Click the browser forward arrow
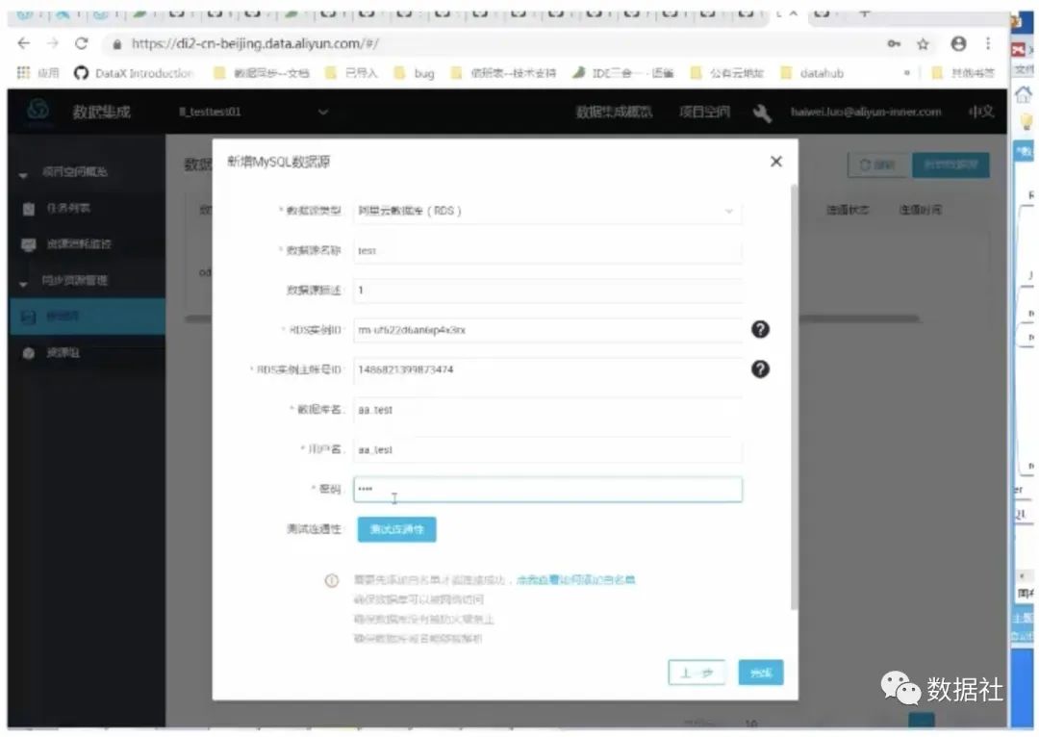 pos(52,43)
